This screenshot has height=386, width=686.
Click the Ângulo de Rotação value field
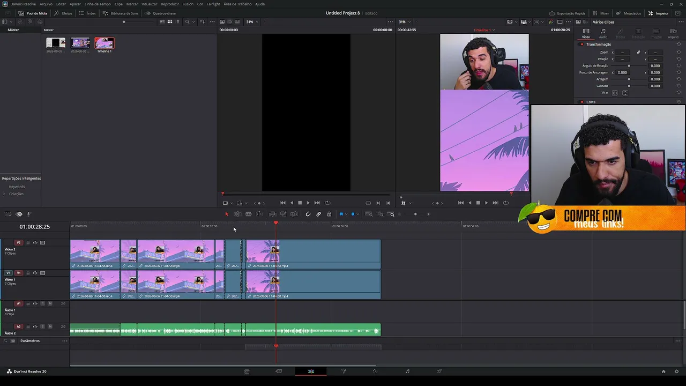(655, 66)
